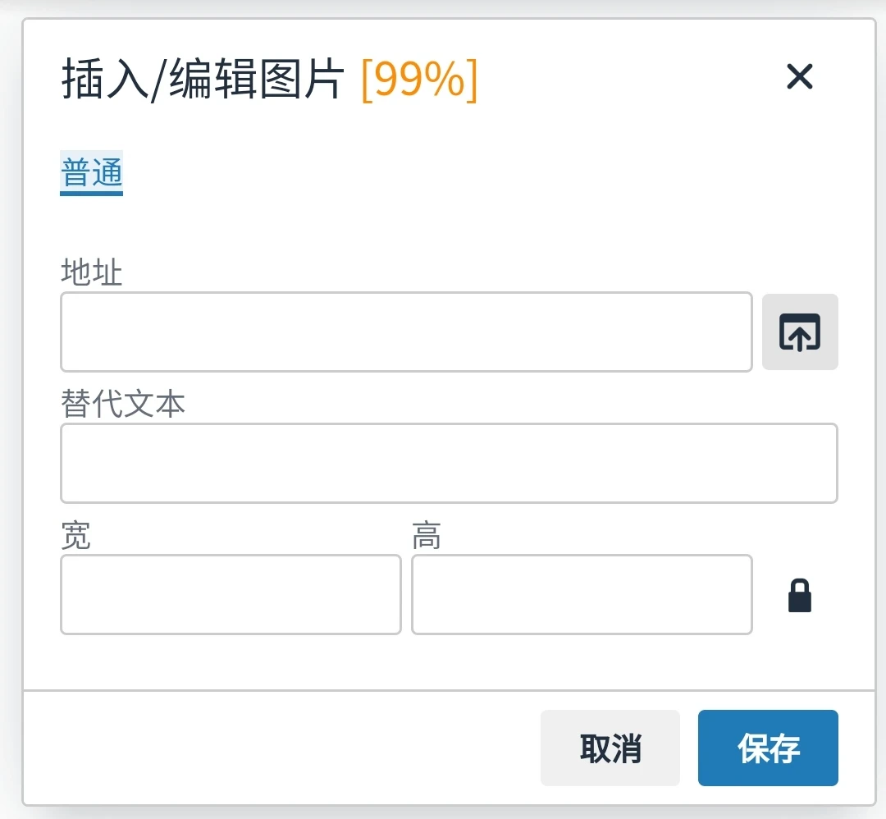Click the 高 label text
Viewport: 886px width, 819px height.
point(427,535)
